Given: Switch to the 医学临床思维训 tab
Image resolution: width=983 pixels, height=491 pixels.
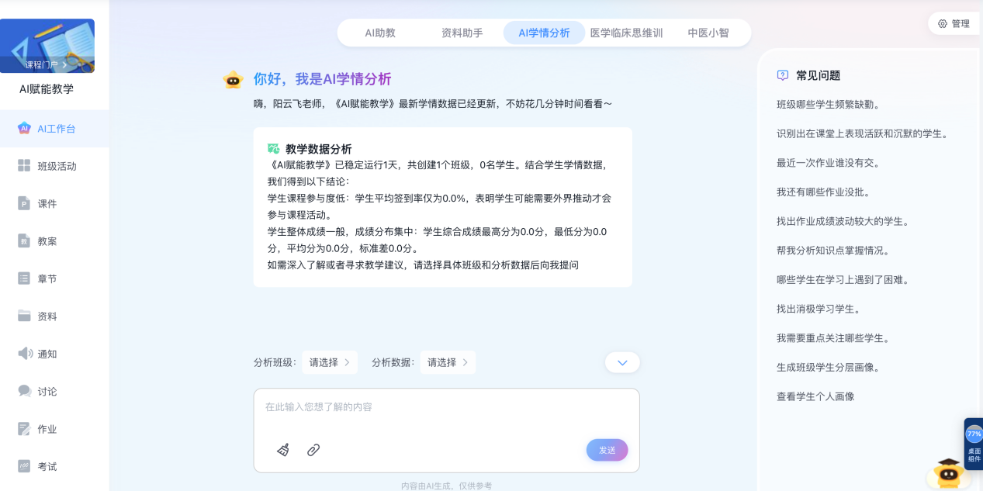Looking at the screenshot, I should [626, 33].
